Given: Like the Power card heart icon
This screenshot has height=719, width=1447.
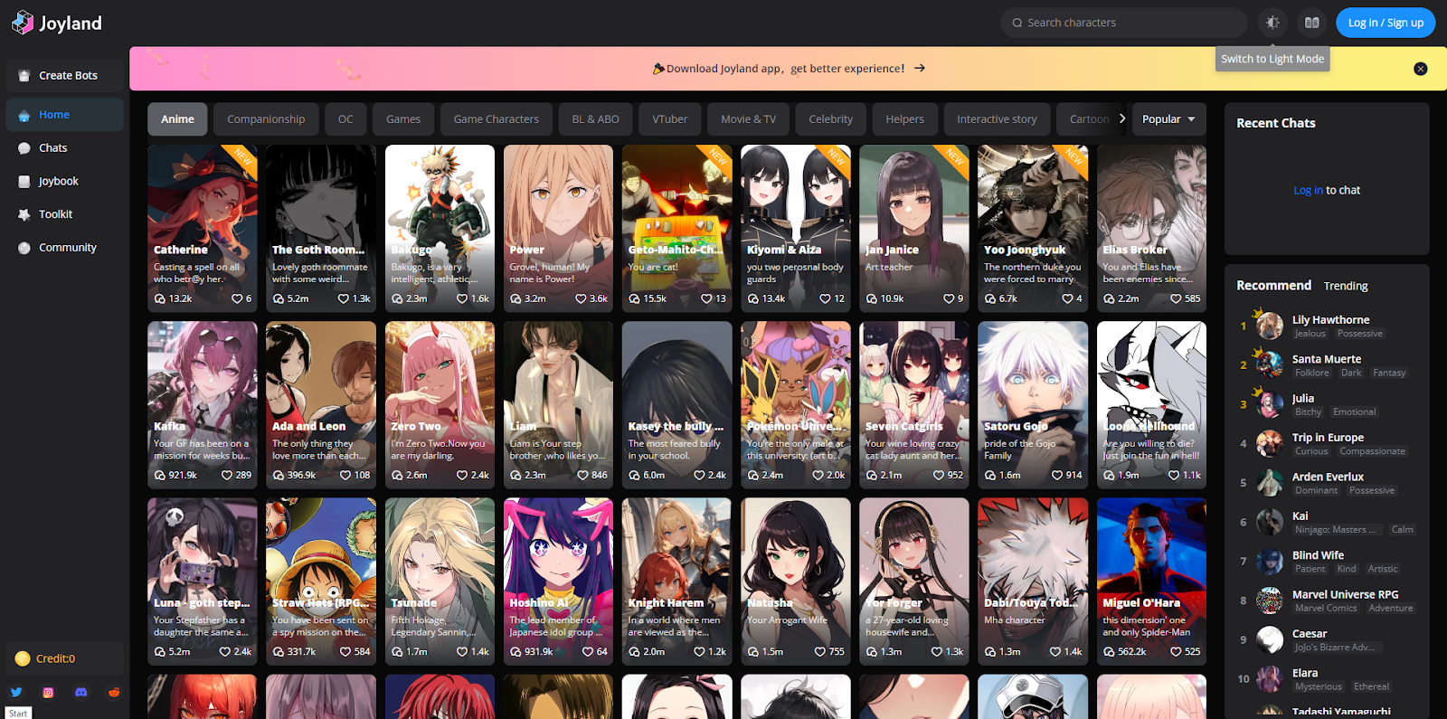Looking at the screenshot, I should [x=581, y=298].
